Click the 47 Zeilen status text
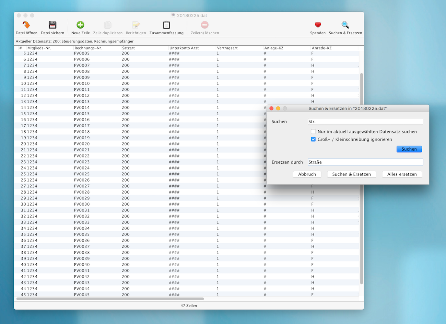Viewport: 446px width, 324px height. coord(189,305)
